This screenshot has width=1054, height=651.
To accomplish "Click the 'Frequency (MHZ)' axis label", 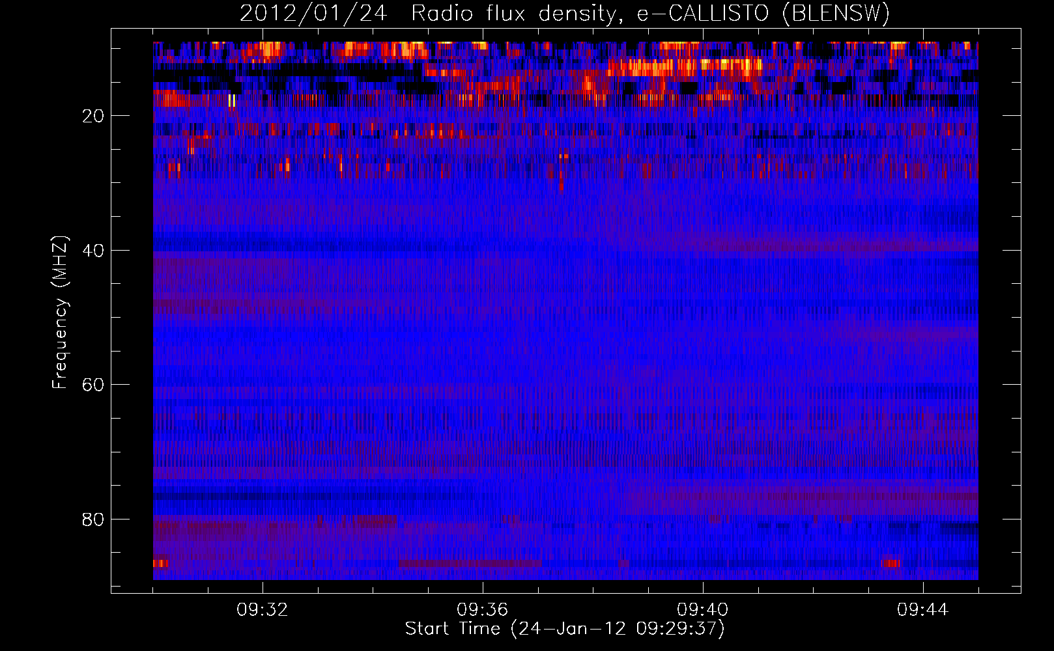I will coord(60,312).
